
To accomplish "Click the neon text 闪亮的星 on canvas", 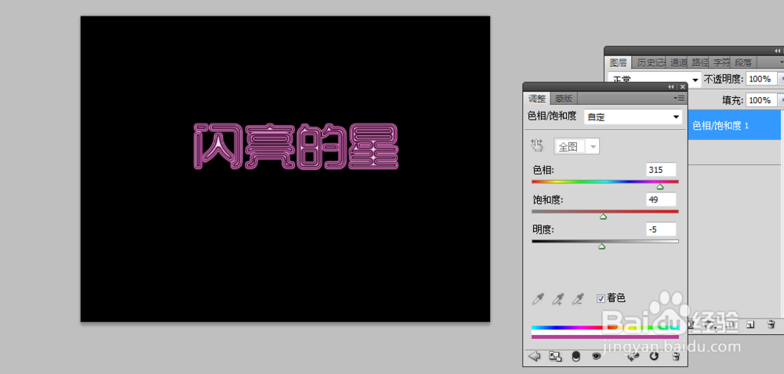I will click(x=295, y=146).
